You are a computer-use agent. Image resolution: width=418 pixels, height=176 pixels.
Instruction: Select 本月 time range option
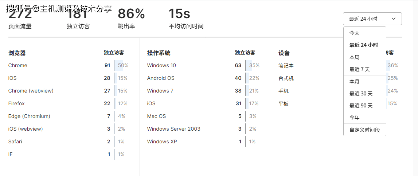pos(355,82)
